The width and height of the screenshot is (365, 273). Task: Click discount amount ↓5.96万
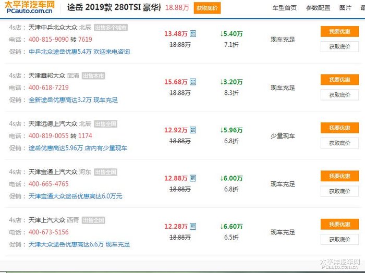232,130
